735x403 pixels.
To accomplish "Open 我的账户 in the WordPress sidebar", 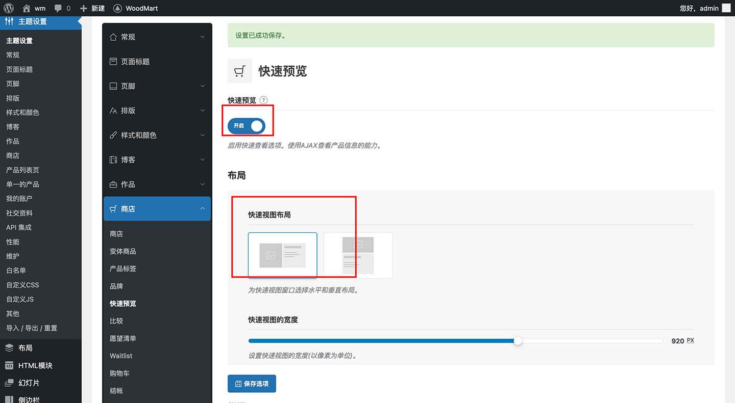I will pos(19,198).
